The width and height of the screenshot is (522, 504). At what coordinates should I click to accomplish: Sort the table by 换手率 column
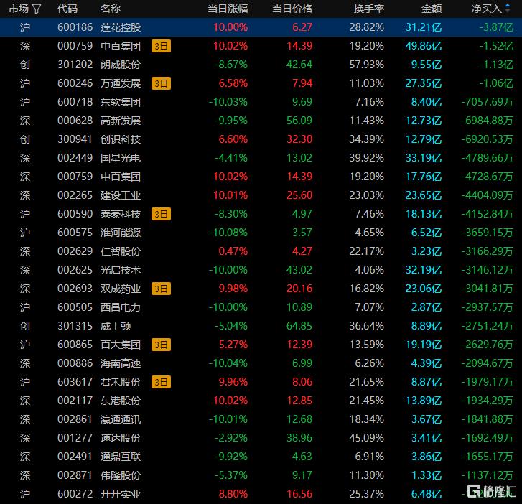click(369, 9)
